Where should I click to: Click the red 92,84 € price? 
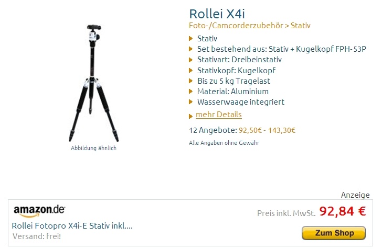(x=343, y=211)
